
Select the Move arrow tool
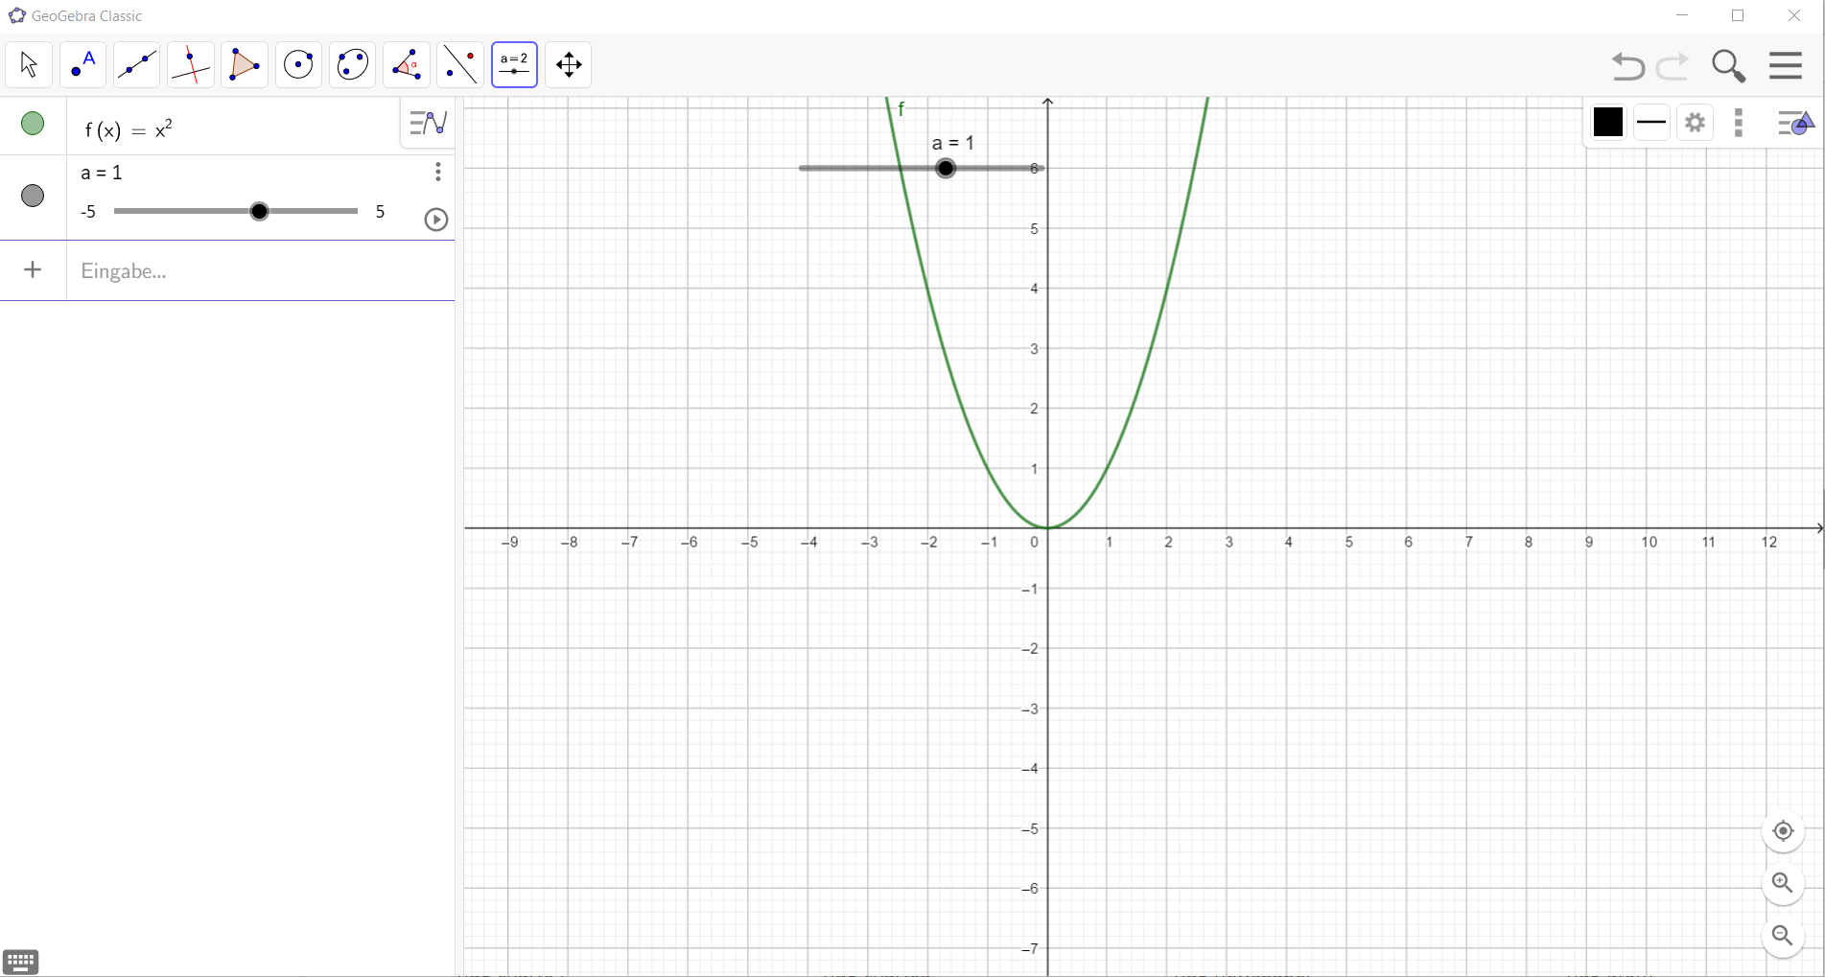[29, 65]
